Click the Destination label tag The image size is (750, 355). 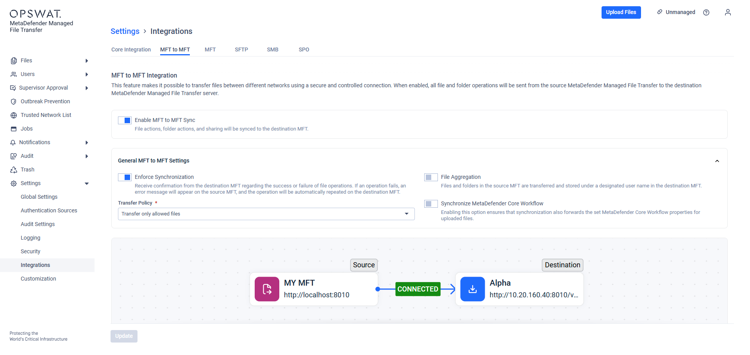[x=562, y=265]
